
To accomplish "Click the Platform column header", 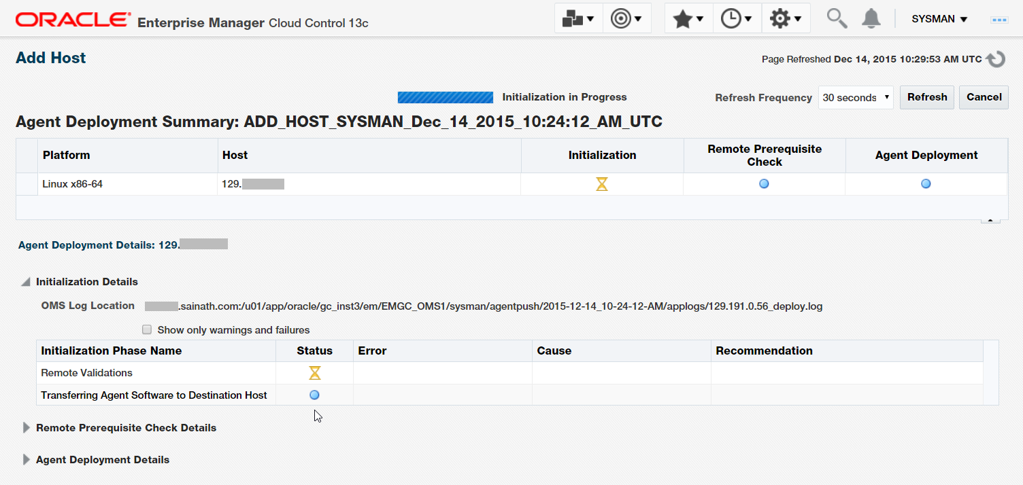I will coord(128,156).
